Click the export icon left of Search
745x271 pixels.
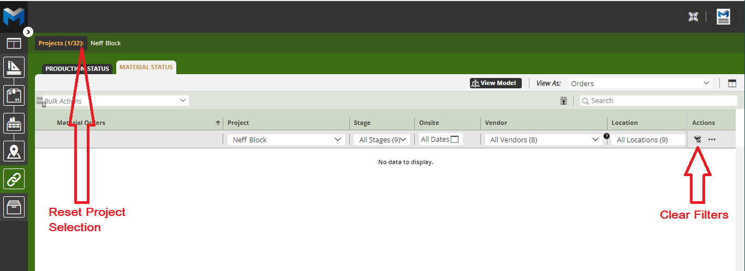point(564,101)
